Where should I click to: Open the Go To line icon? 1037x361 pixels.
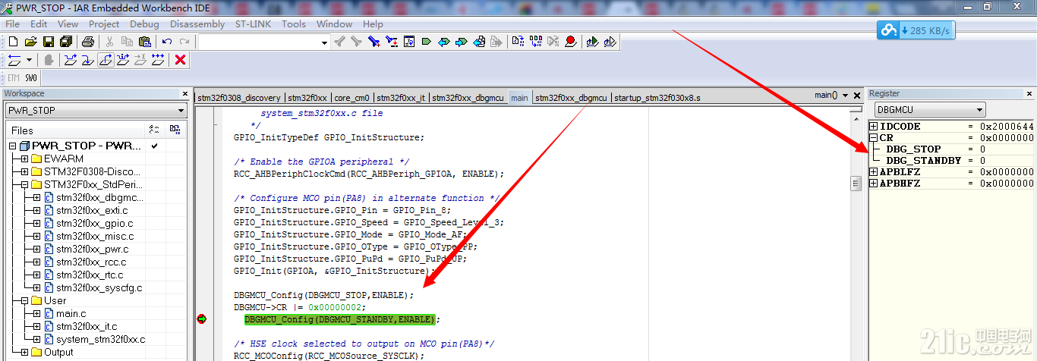click(409, 42)
